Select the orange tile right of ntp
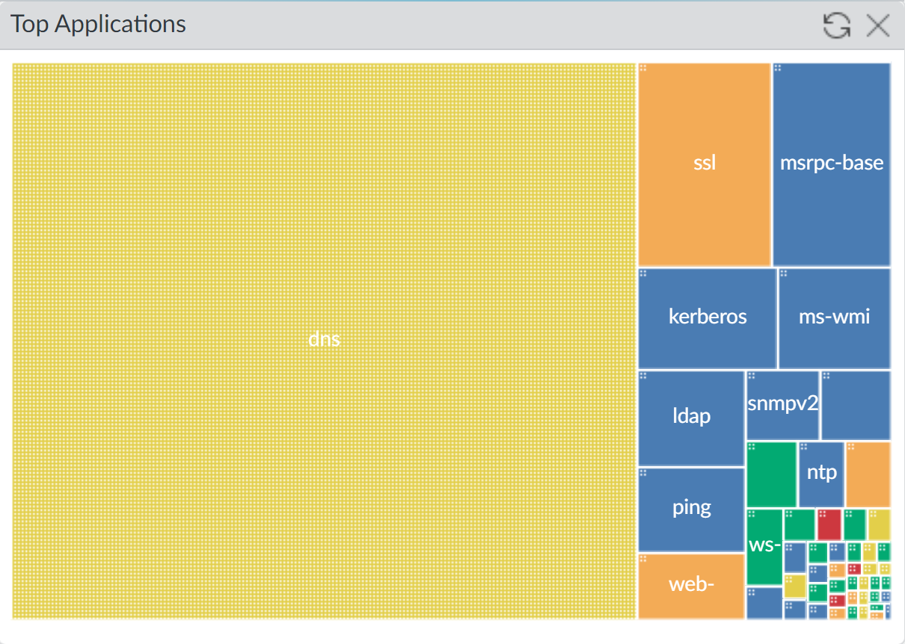Image resolution: width=905 pixels, height=644 pixels. click(x=868, y=474)
